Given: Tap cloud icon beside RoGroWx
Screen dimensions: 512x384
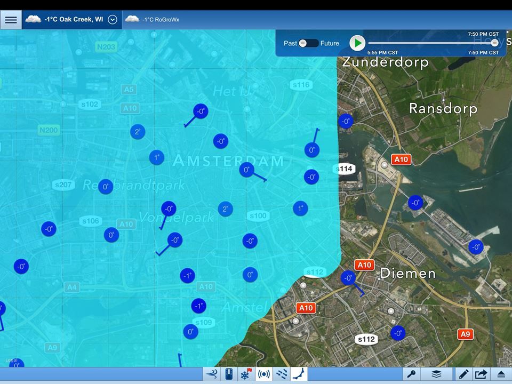Looking at the screenshot, I should click(x=132, y=19).
